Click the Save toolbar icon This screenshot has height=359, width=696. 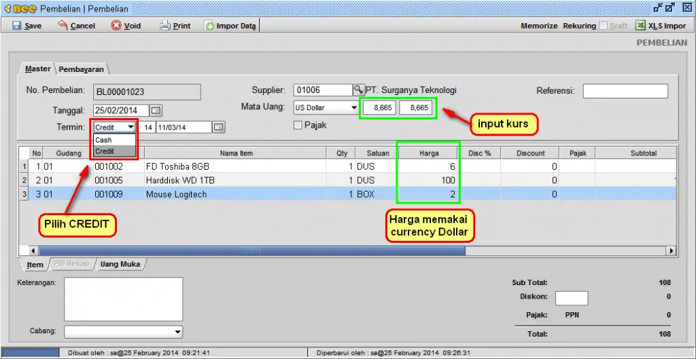click(x=18, y=26)
